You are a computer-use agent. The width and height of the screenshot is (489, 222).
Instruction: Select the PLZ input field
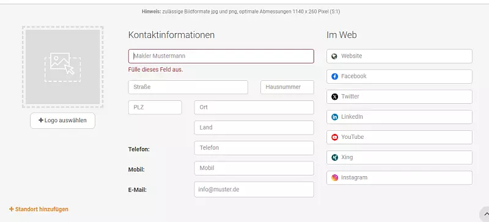click(155, 108)
